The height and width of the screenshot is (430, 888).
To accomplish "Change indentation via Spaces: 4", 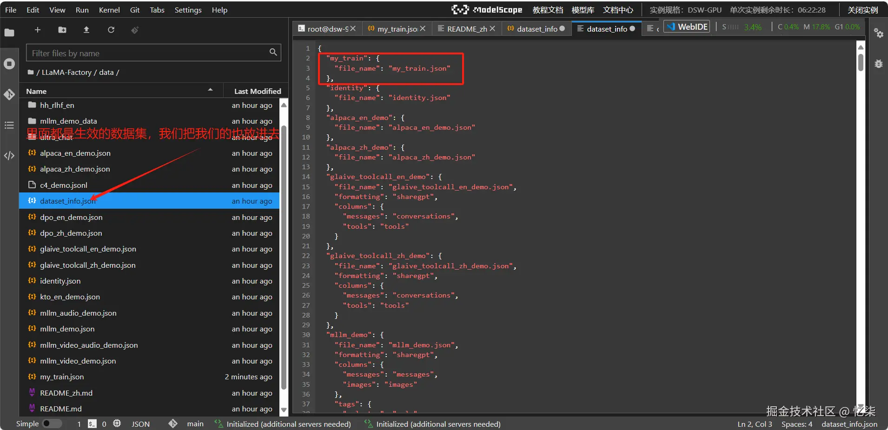I will (797, 424).
